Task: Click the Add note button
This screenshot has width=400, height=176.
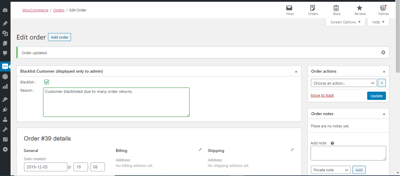Action: [x=359, y=170]
